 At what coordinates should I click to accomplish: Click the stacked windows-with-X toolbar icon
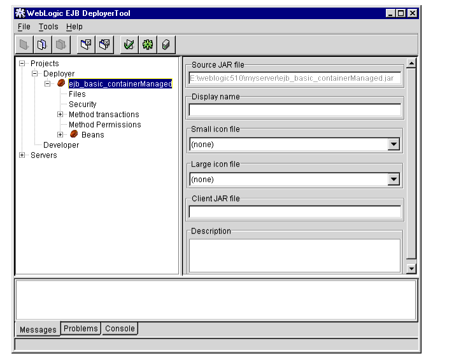[x=104, y=45]
